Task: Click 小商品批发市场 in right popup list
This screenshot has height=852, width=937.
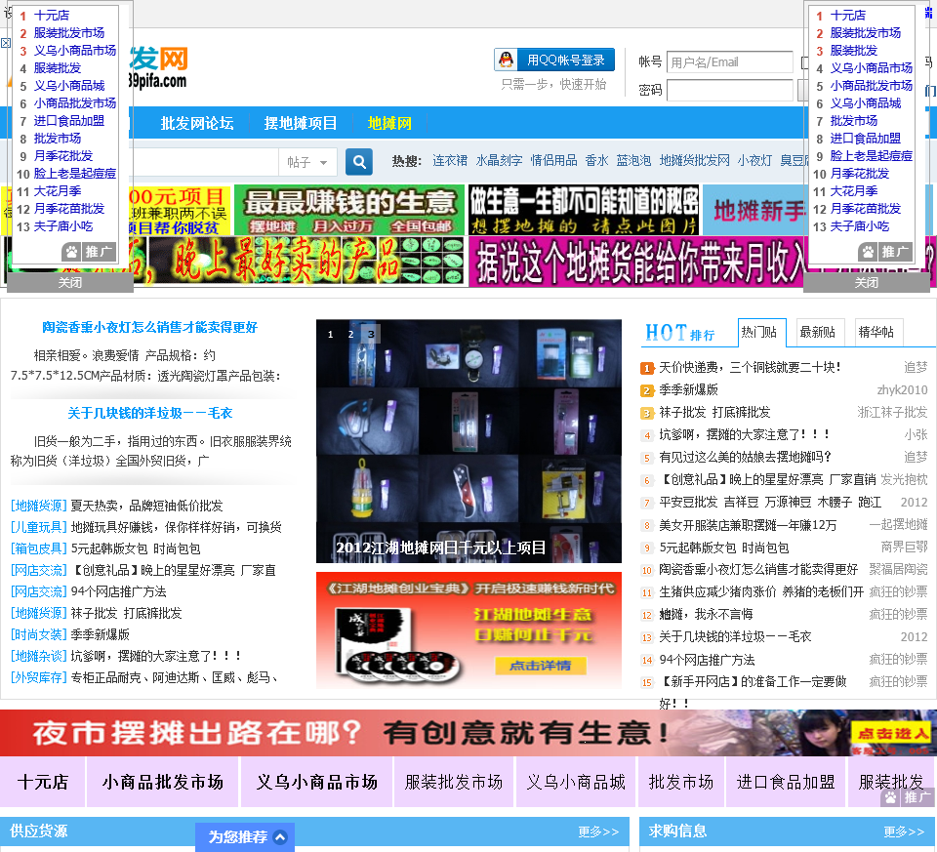Action: pos(872,86)
